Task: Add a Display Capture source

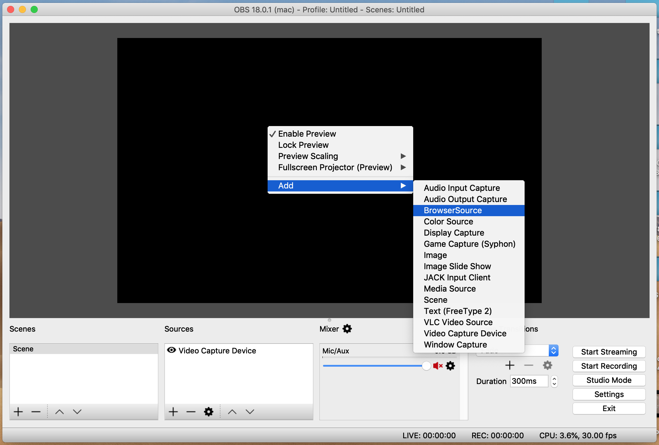Action: 469,233
